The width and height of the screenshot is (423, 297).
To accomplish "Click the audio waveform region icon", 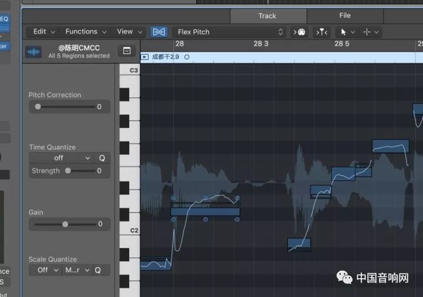I will tap(33, 52).
